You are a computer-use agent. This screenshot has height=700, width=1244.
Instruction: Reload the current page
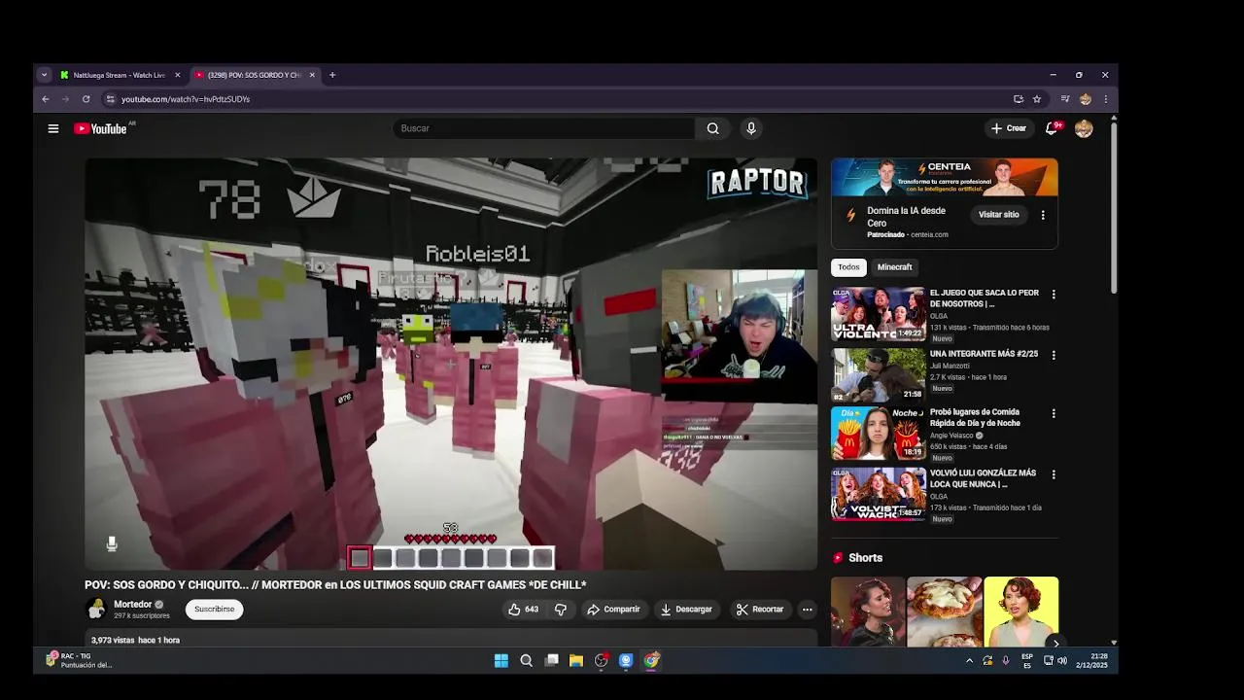click(86, 99)
